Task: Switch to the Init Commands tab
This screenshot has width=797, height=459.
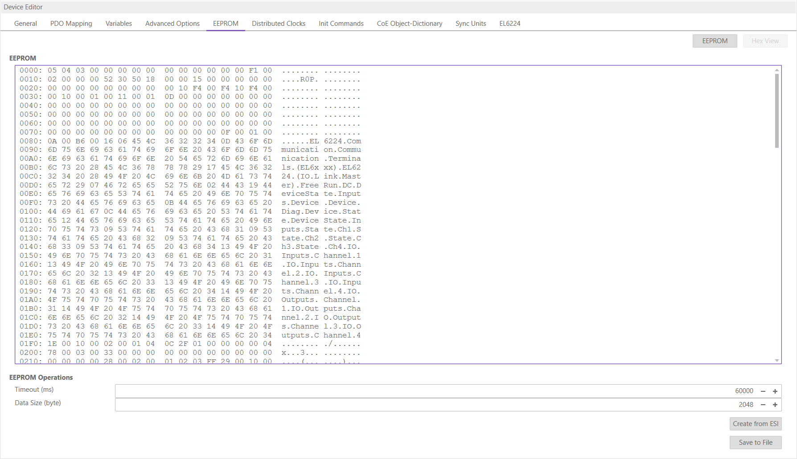Action: (341, 23)
